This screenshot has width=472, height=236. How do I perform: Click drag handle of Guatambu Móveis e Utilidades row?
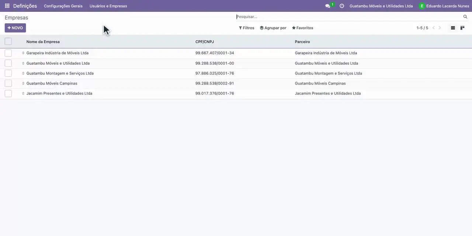[x=23, y=63]
